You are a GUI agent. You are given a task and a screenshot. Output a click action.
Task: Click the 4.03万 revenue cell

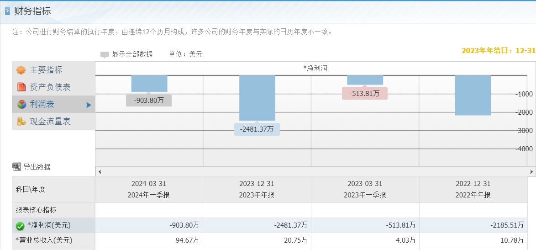click(x=365, y=240)
